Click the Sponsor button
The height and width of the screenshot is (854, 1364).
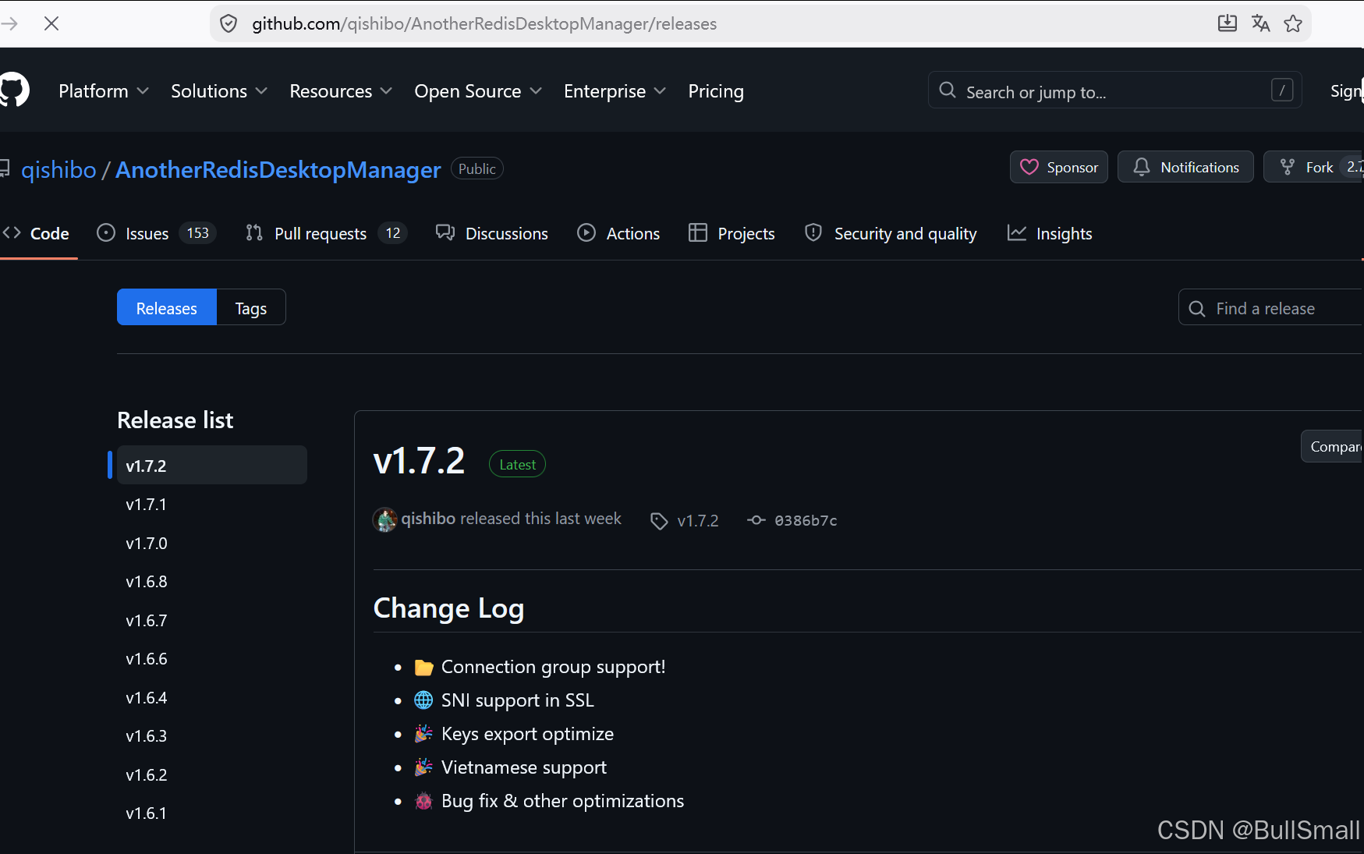pyautogui.click(x=1059, y=167)
